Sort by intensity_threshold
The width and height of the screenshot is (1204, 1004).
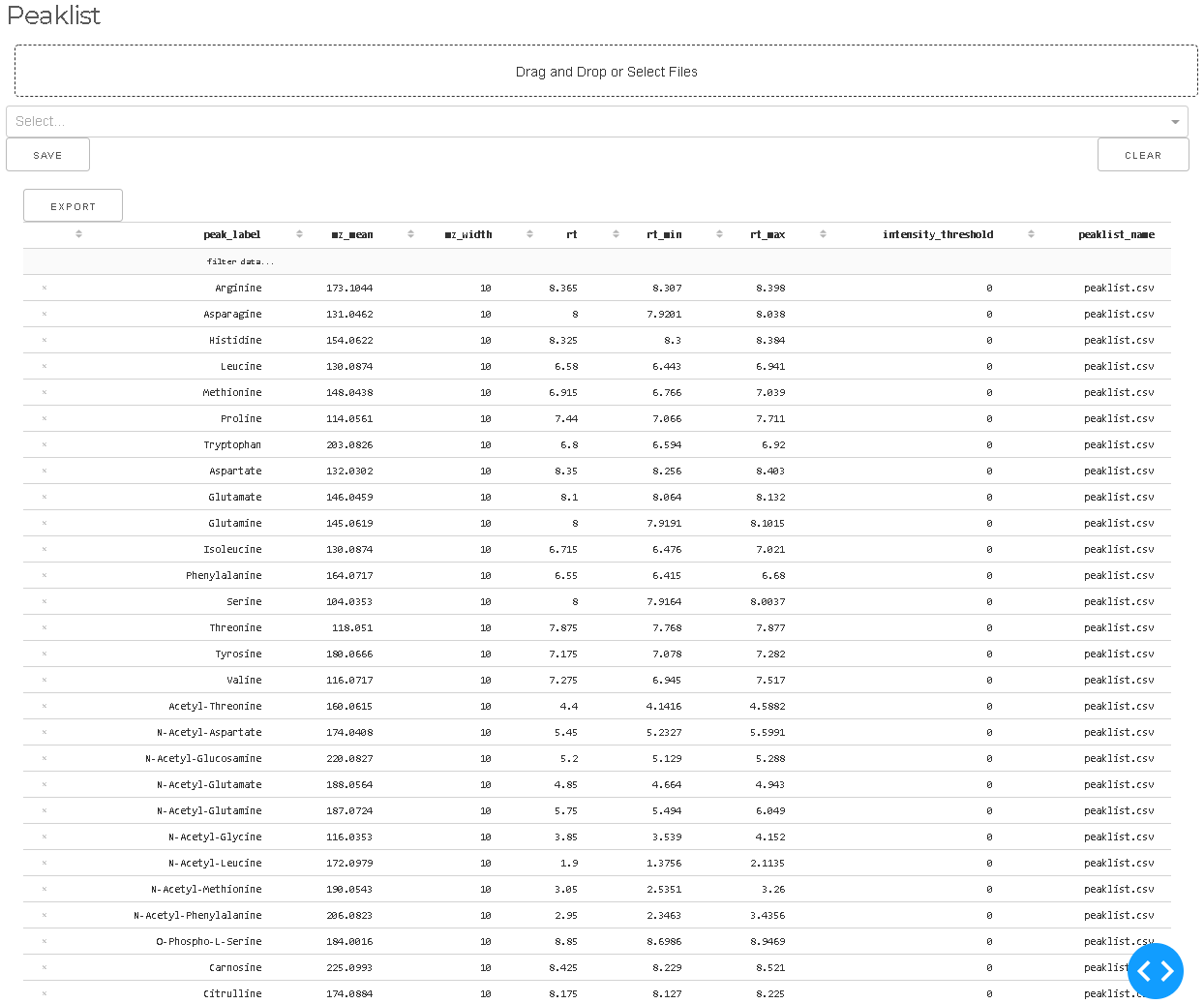[1031, 233]
